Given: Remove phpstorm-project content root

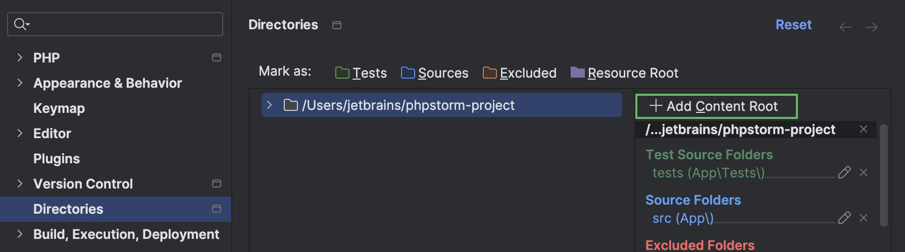Looking at the screenshot, I should point(864,130).
